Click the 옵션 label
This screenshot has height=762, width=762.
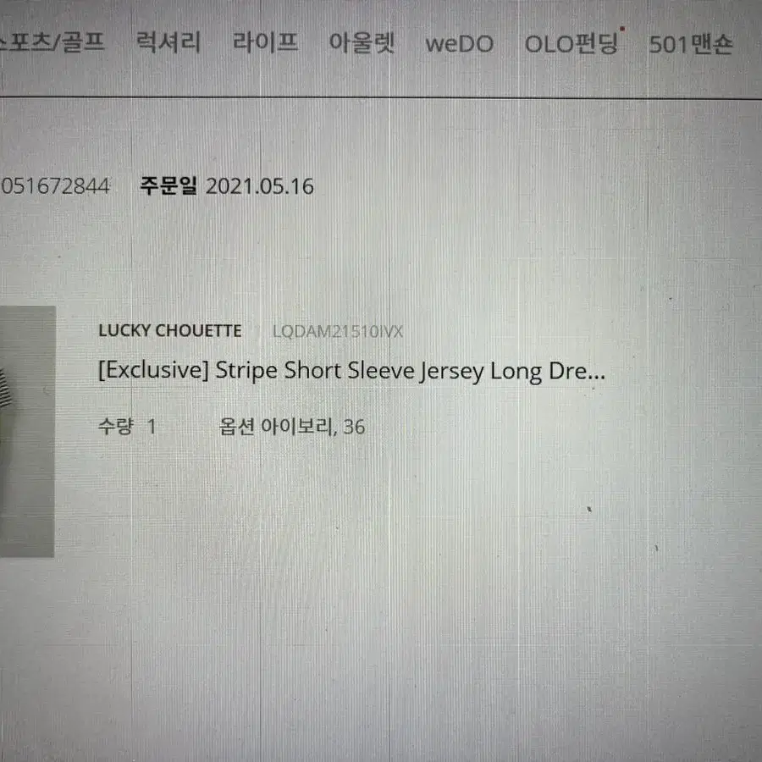(236, 426)
